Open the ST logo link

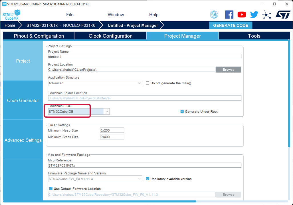[283, 15]
